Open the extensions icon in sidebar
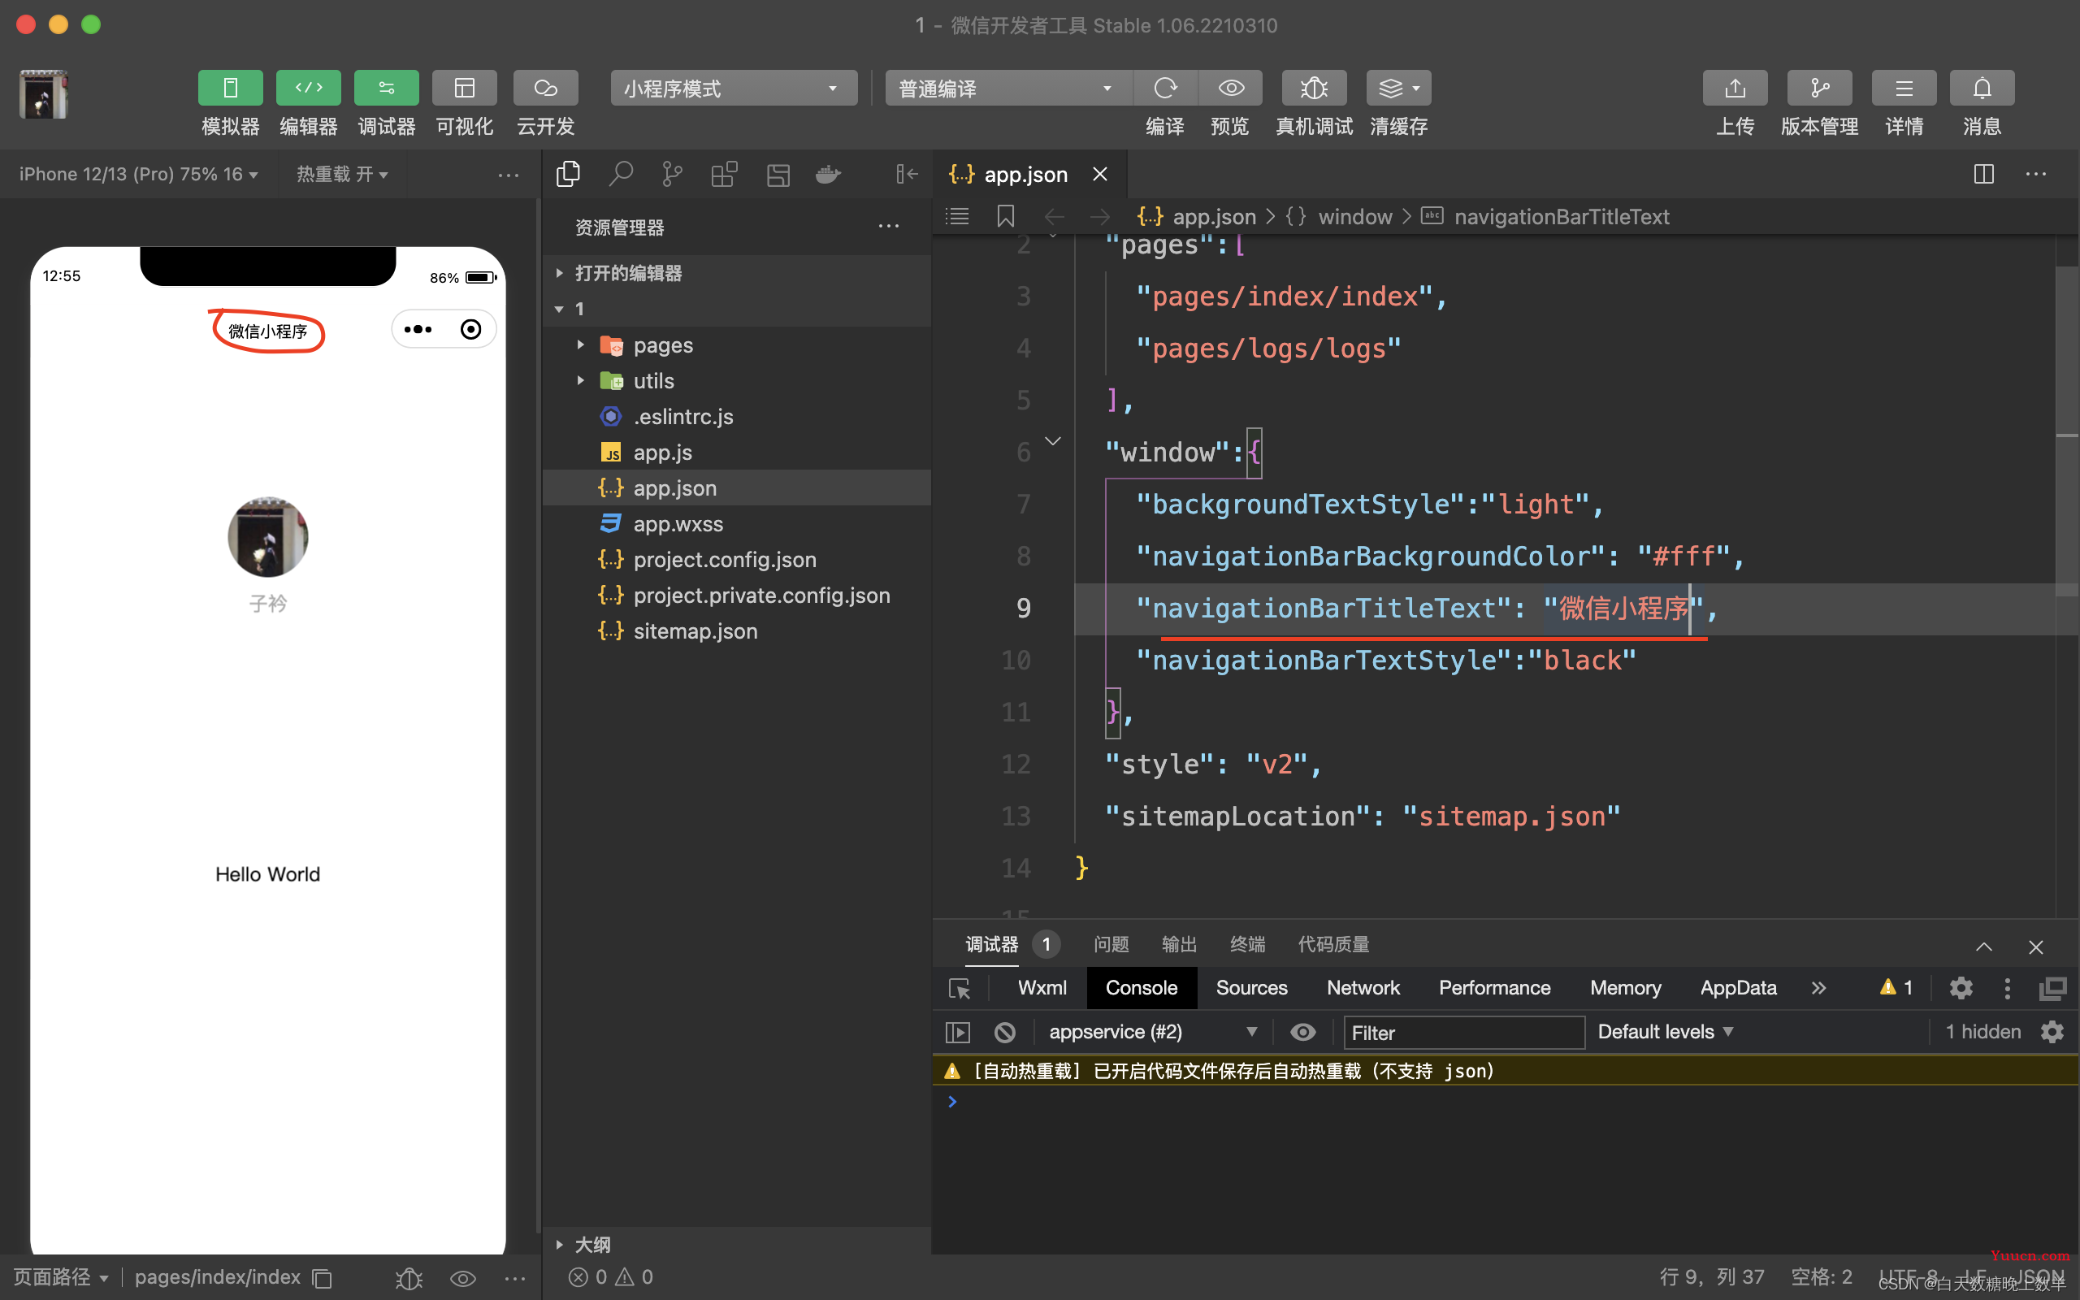 [725, 175]
